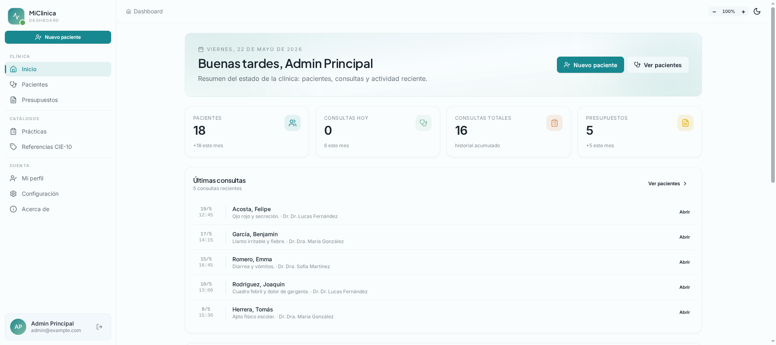Click chevron arrow beside Ver pacientes link
The width and height of the screenshot is (776, 345).
coord(685,184)
